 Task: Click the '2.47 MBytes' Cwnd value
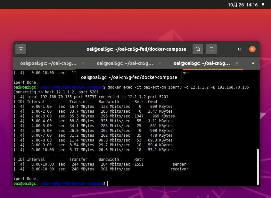160,111
